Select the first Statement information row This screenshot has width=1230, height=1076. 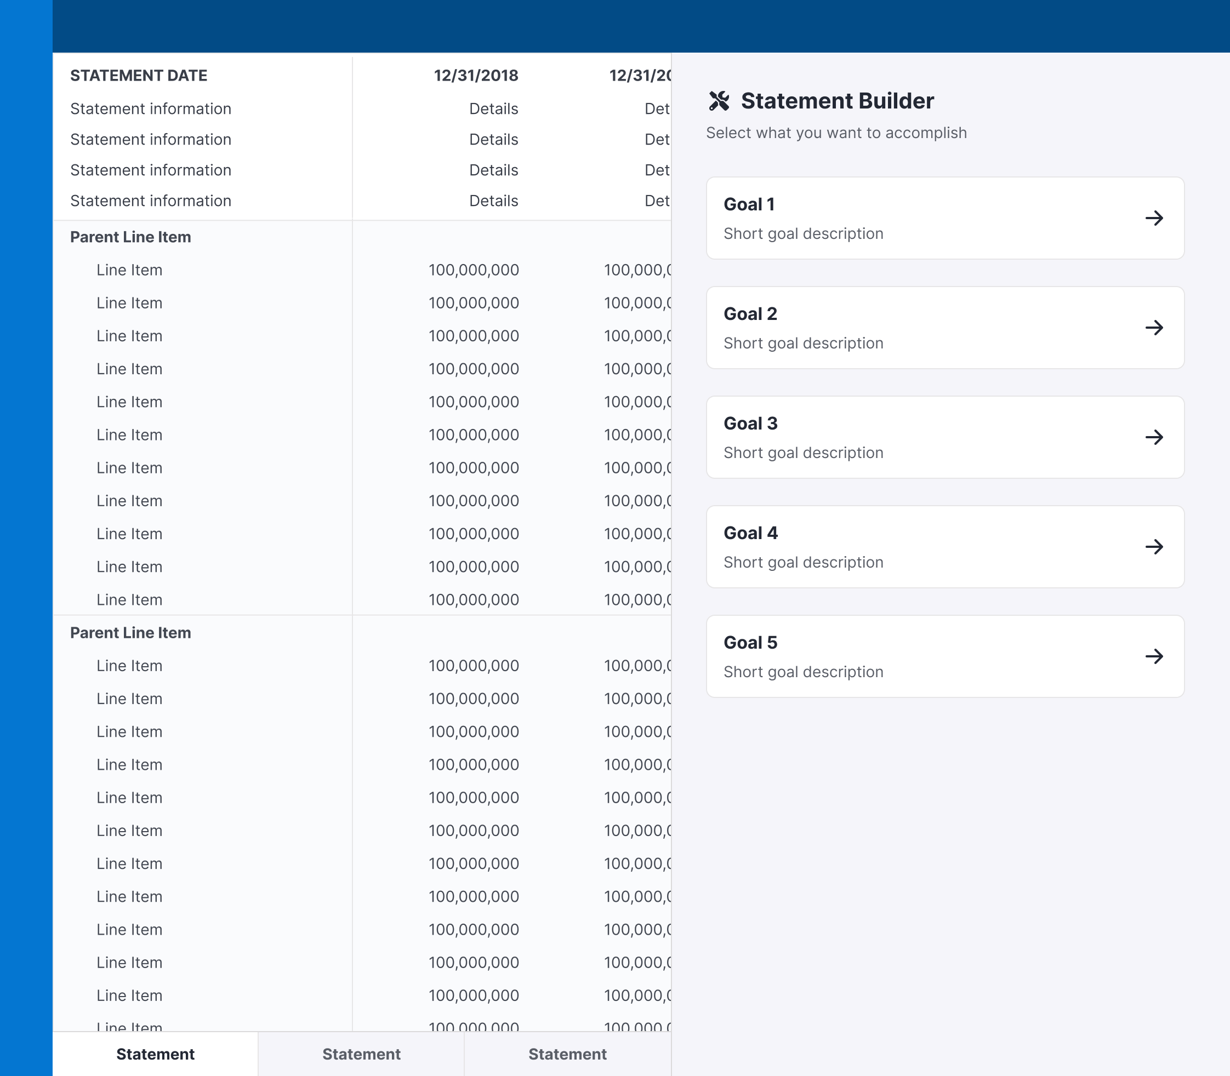coord(151,108)
